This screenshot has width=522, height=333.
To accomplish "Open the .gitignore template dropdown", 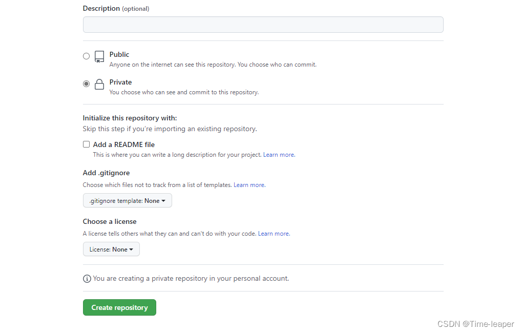I will point(128,200).
